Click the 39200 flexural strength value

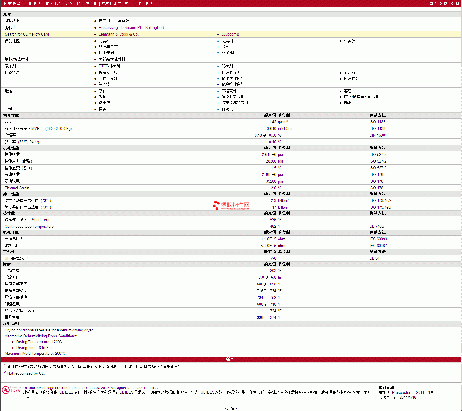271,181
